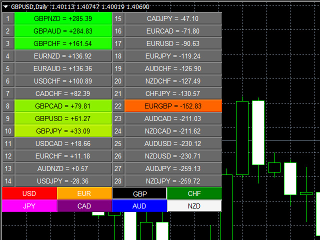Viewport: 320px width, 240px height.
Task: Open the CHFJPY = -130.57 pair
Action: click(173, 93)
